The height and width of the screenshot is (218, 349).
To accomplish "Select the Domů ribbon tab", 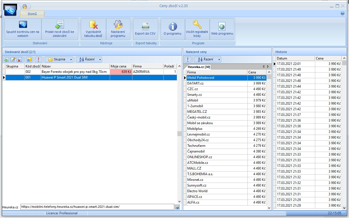I will pos(32,14).
